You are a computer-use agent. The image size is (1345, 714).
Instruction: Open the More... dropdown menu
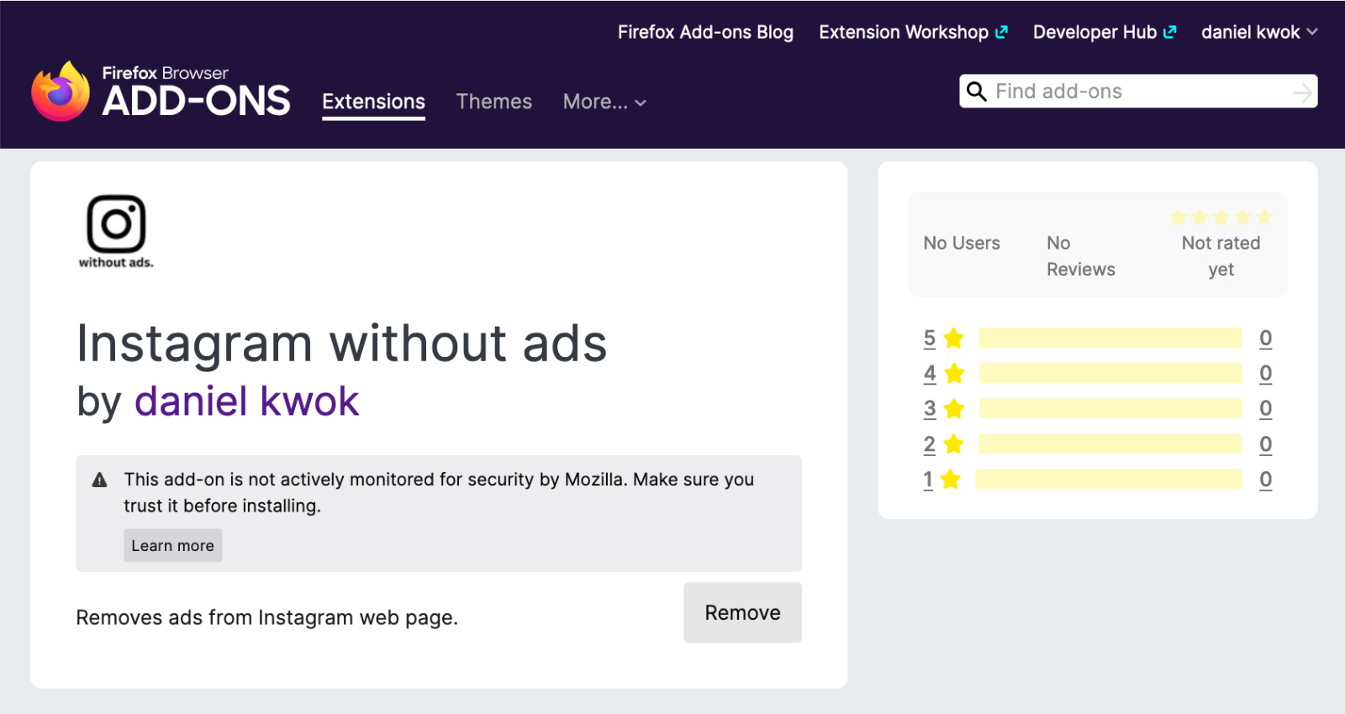604,102
